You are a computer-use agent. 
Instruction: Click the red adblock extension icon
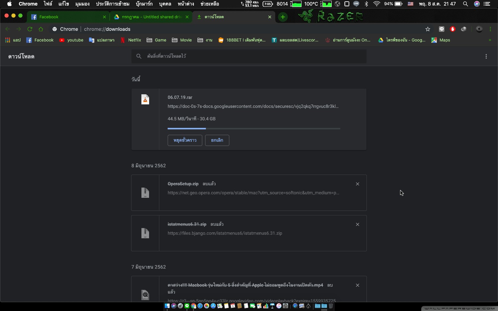coord(453,29)
